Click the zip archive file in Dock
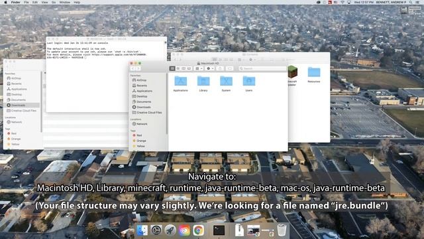This screenshot has height=239, width=424. 239,230
